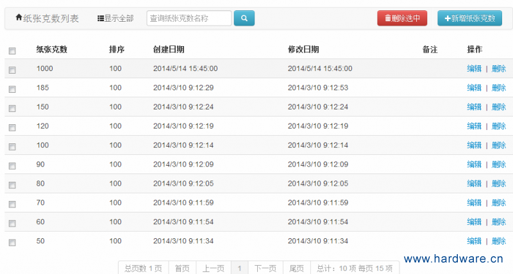This screenshot has width=513, height=274.
Task: Focus the 查询纸张克数名称 search field
Action: coord(189,19)
